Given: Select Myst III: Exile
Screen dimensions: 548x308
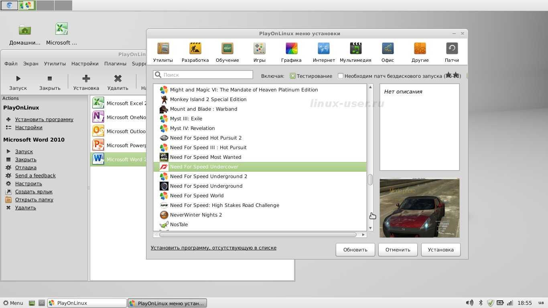Looking at the screenshot, I should (x=260, y=119).
